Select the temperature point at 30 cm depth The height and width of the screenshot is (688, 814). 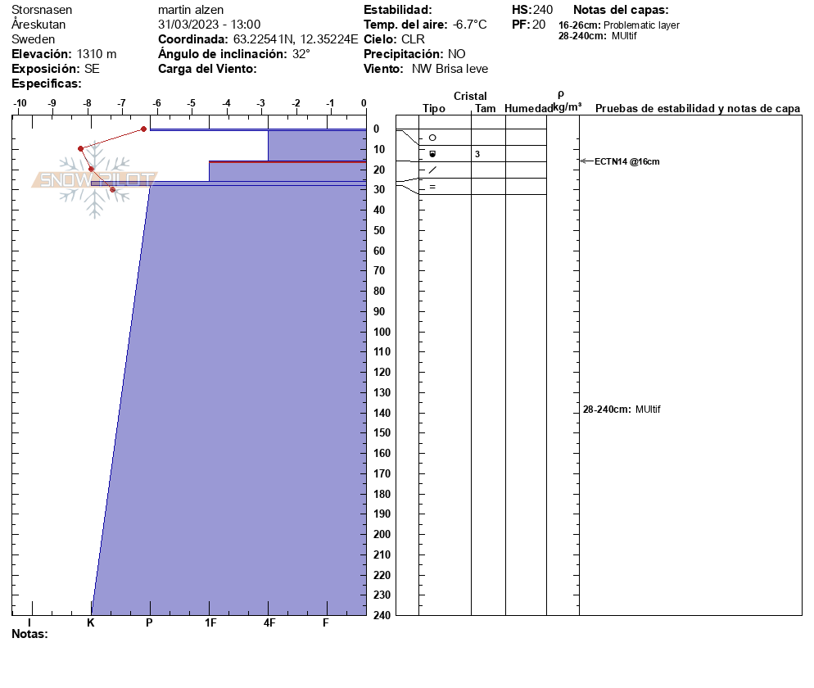coord(113,189)
